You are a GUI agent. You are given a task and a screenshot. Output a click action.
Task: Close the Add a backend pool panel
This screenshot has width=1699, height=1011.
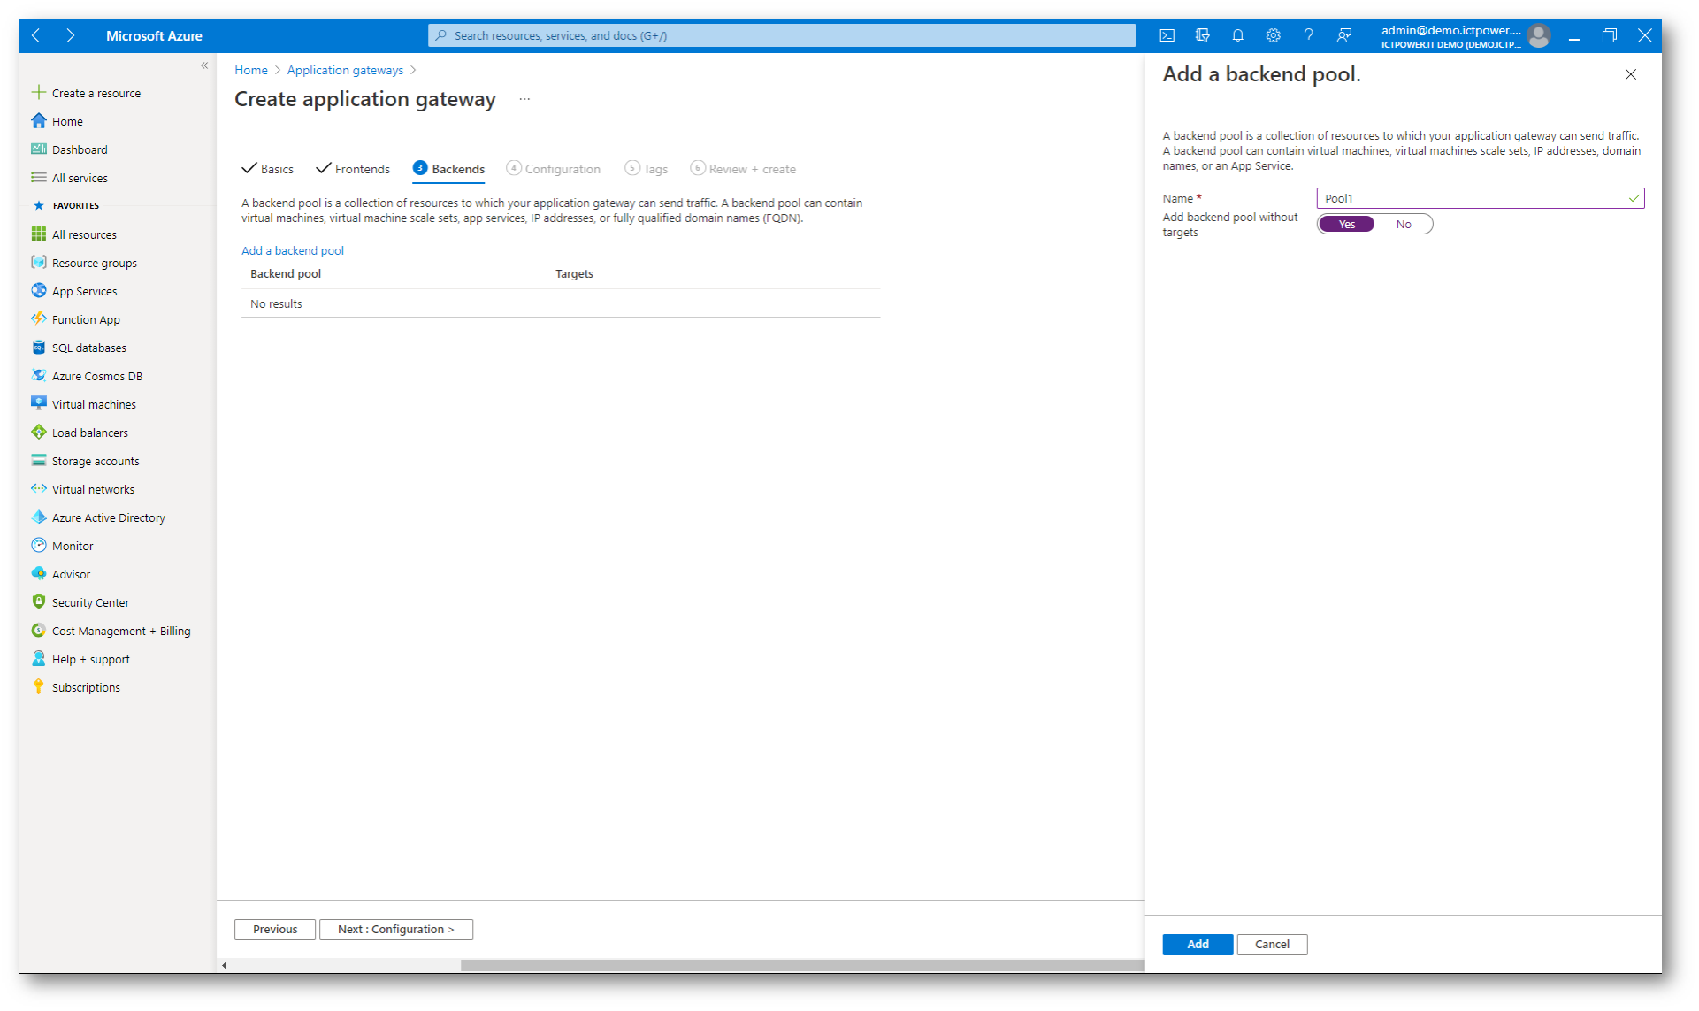tap(1630, 74)
